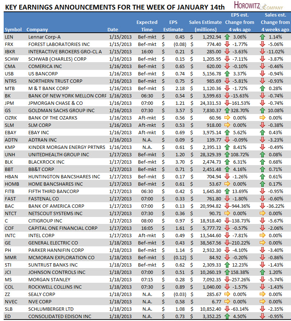Click the green up arrow beside M&T Bank's 0.28%

(262, 89)
